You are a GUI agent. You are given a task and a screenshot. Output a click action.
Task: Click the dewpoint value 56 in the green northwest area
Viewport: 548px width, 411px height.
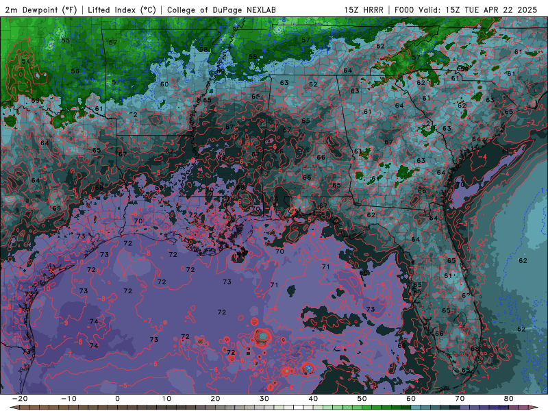(x=75, y=71)
